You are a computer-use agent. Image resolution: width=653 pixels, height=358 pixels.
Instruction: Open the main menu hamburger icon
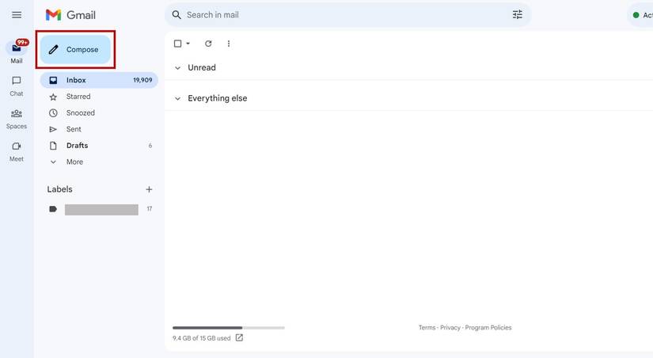point(17,15)
